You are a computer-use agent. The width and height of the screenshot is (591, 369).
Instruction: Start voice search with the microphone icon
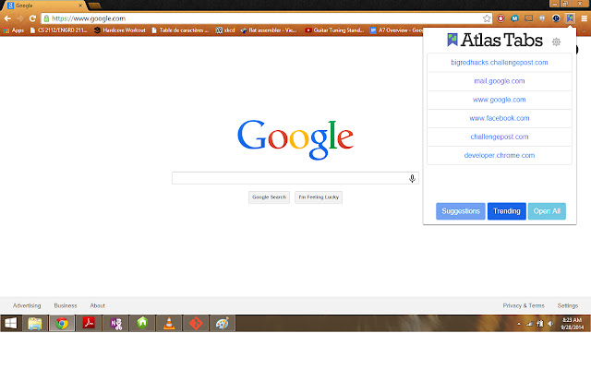click(412, 178)
